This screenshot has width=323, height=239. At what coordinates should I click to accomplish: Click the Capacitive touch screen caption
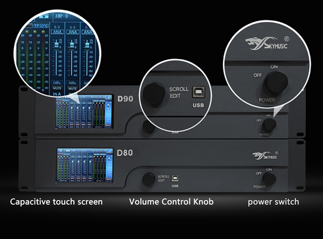[56, 202]
